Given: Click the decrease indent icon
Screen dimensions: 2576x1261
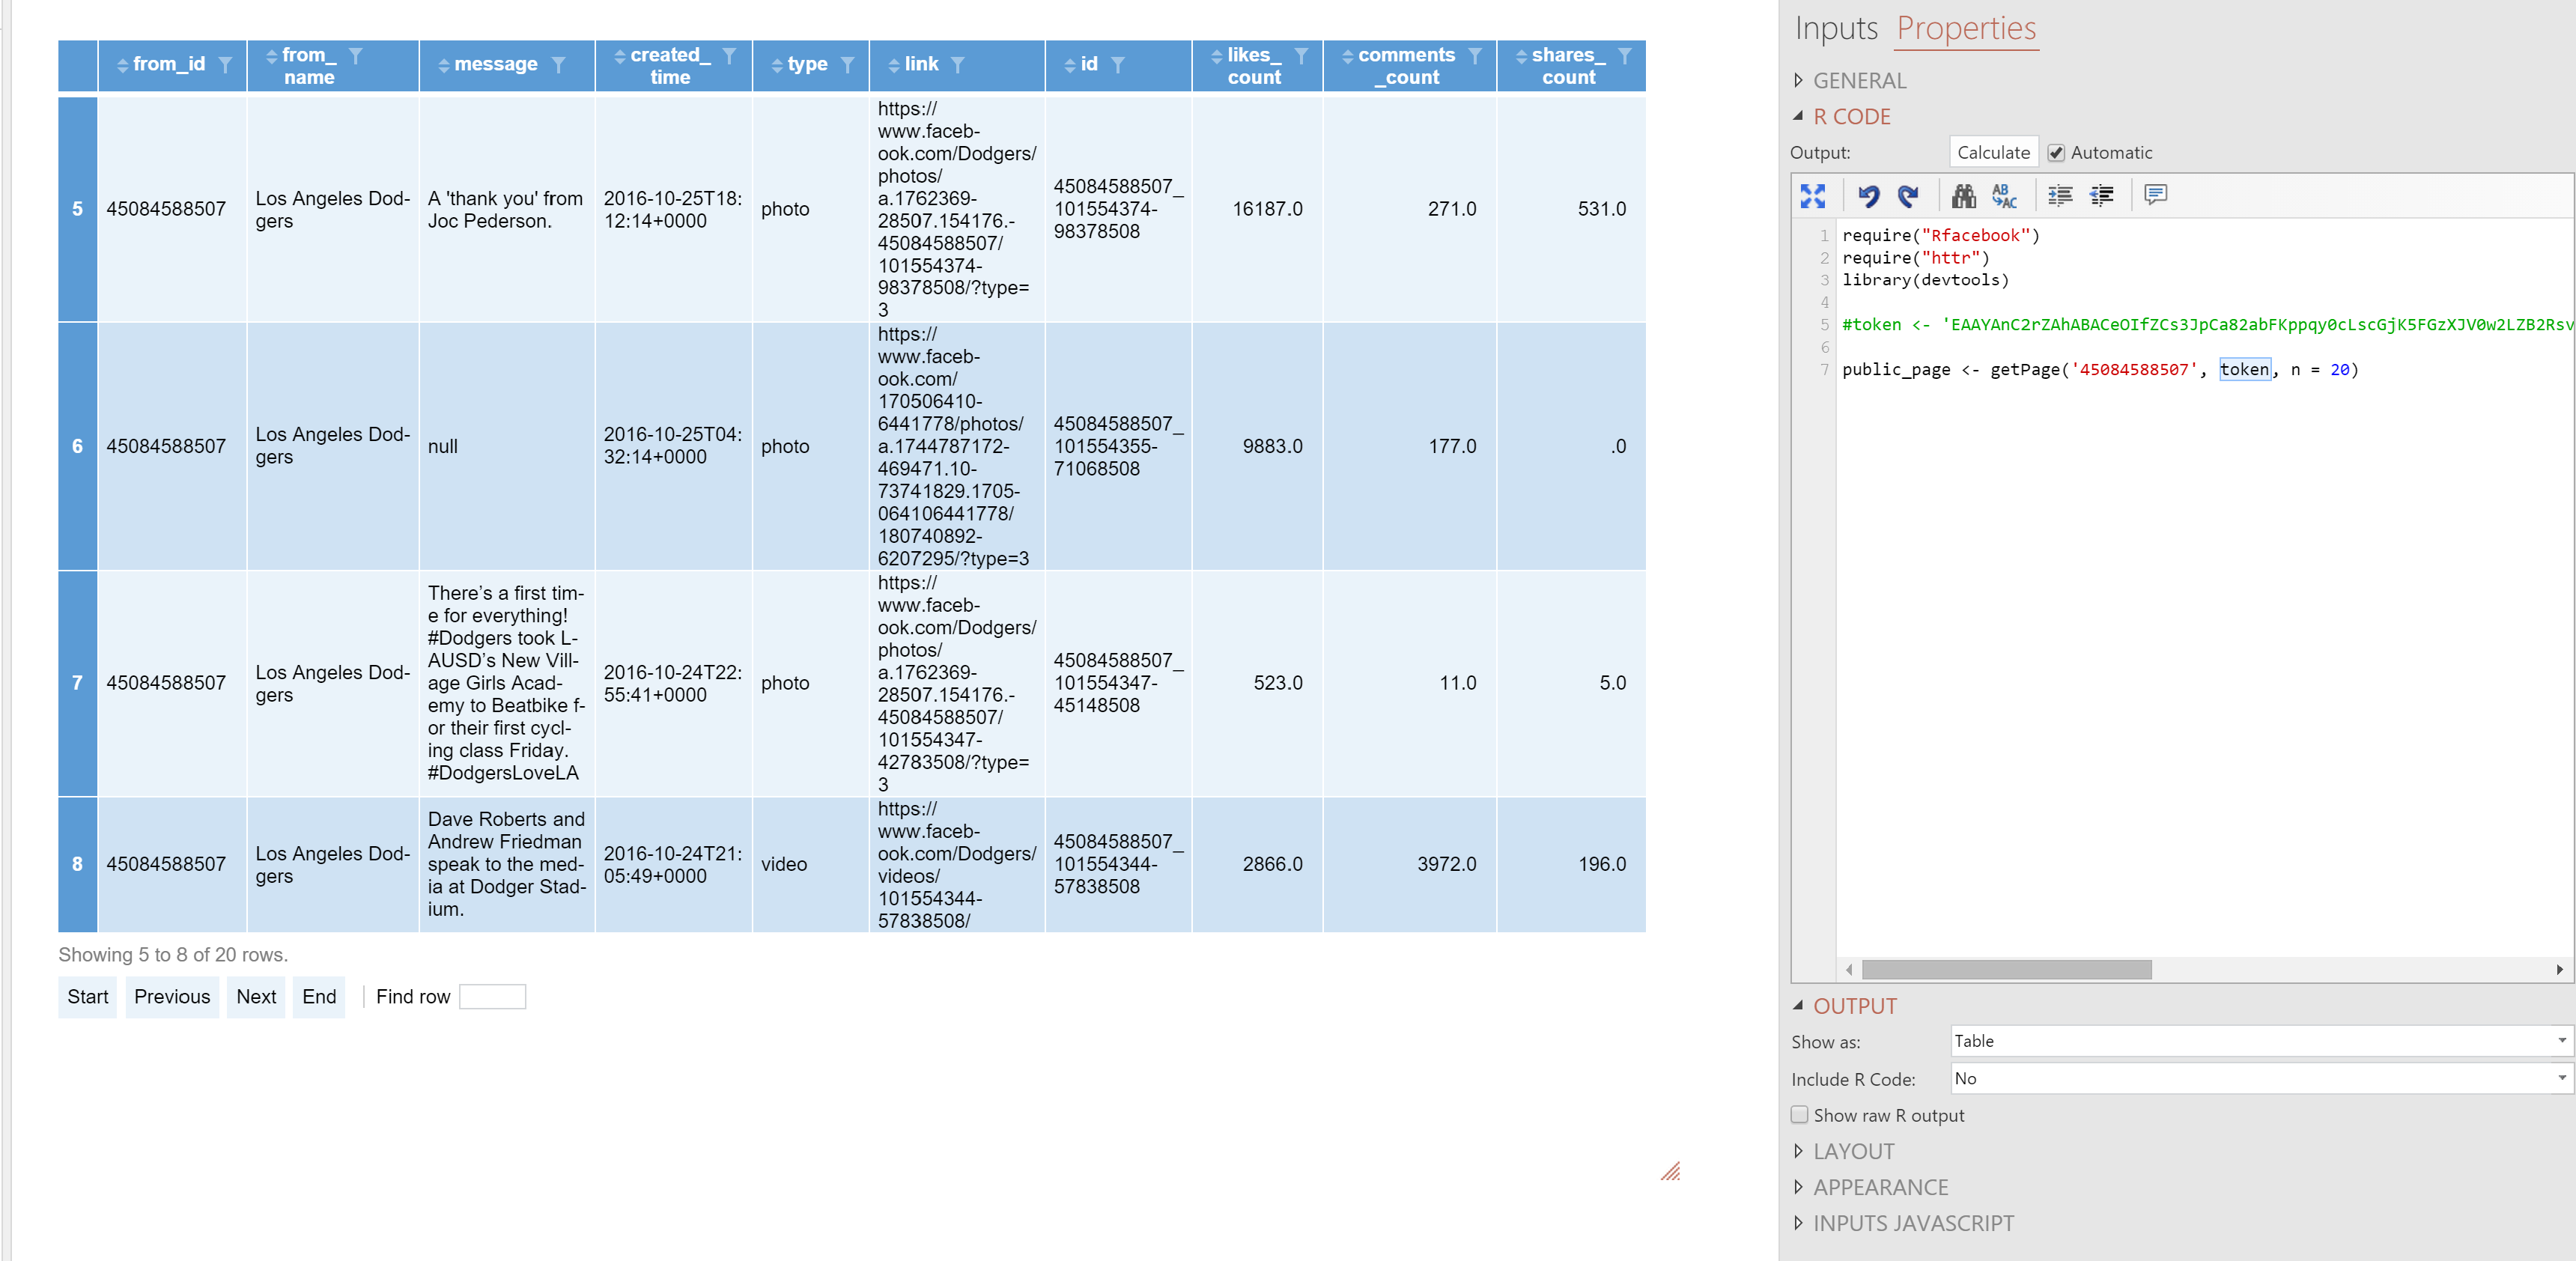Looking at the screenshot, I should click(2101, 196).
